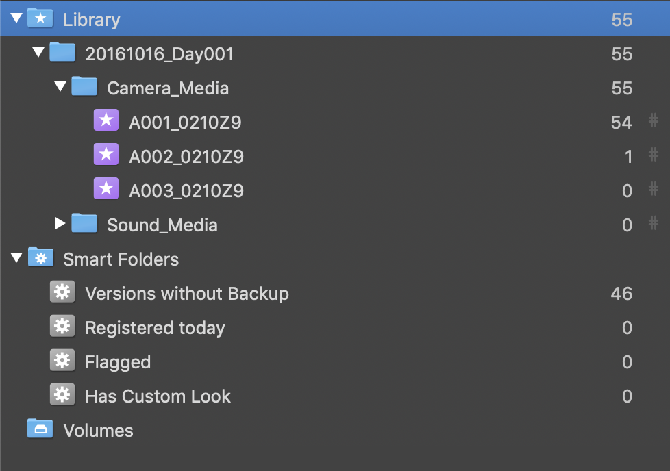The width and height of the screenshot is (670, 471).
Task: Click the Volumes drive folder icon
Action: pyautogui.click(x=40, y=429)
